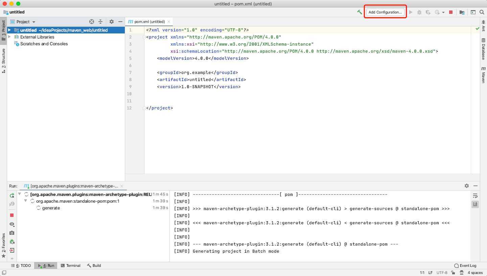Click the camera dump threads icon
Viewport: 487px width, 276px height.
click(x=12, y=233)
